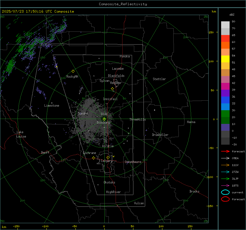Click yellow diamond marker above Calgary label
This screenshot has height=230, width=246.
tap(108, 158)
